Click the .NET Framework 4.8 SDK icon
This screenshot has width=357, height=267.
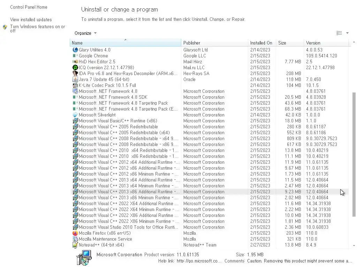(75, 97)
